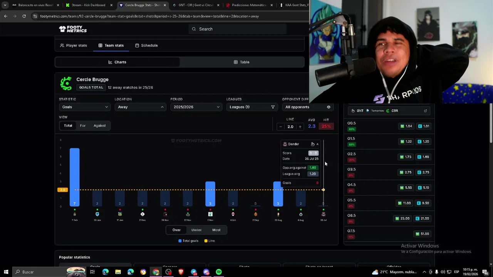This screenshot has height=277, width=493.
Task: Open Telegram from the taskbar
Action: (194, 272)
